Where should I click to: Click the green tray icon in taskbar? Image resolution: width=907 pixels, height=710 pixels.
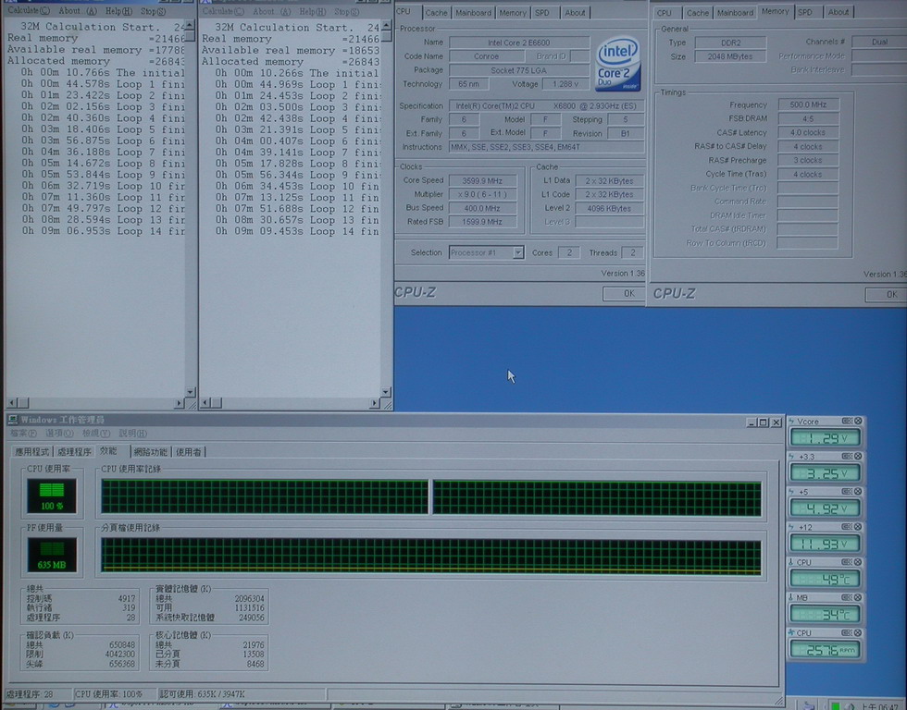point(835,706)
